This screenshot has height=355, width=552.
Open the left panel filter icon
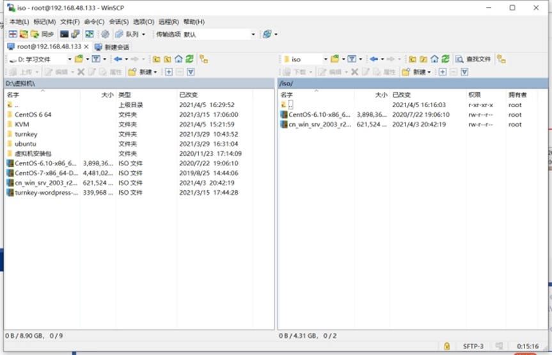pyautogui.click(x=96, y=59)
